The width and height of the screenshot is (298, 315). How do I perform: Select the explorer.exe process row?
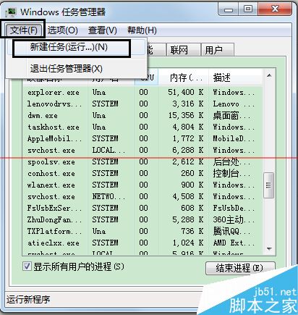[142, 92]
